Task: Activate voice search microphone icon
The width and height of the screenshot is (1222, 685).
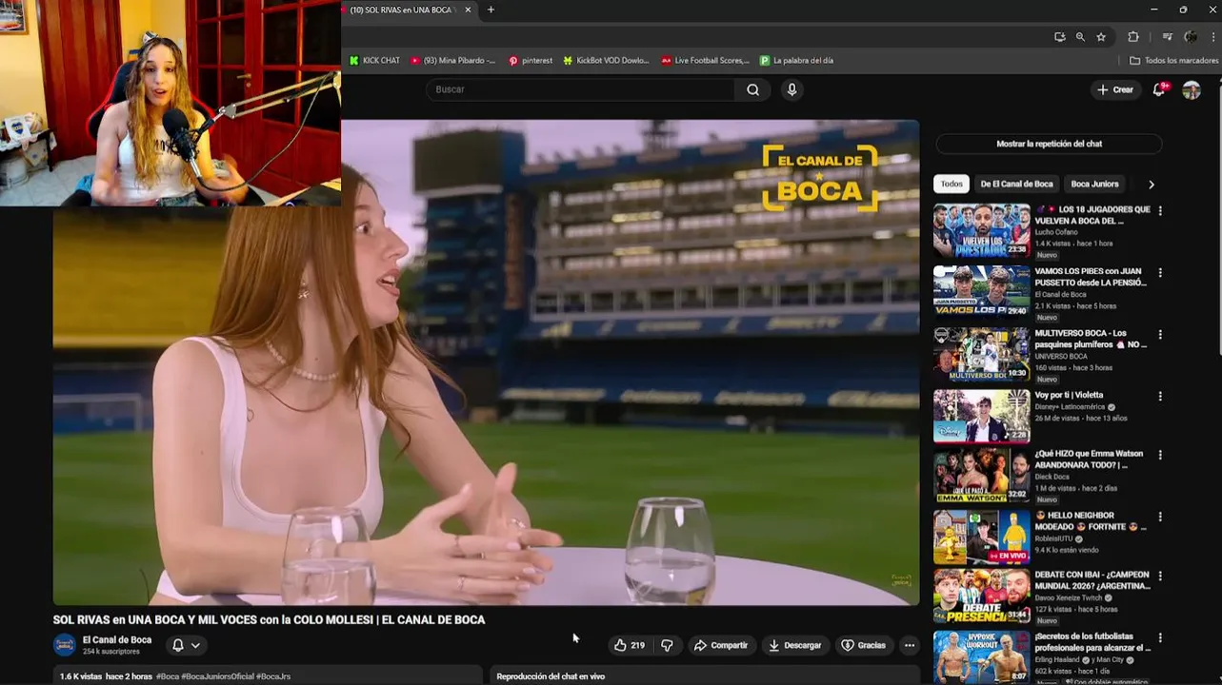Action: click(791, 89)
